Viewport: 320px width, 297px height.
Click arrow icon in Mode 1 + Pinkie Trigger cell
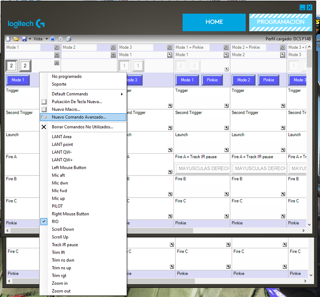click(x=227, y=105)
